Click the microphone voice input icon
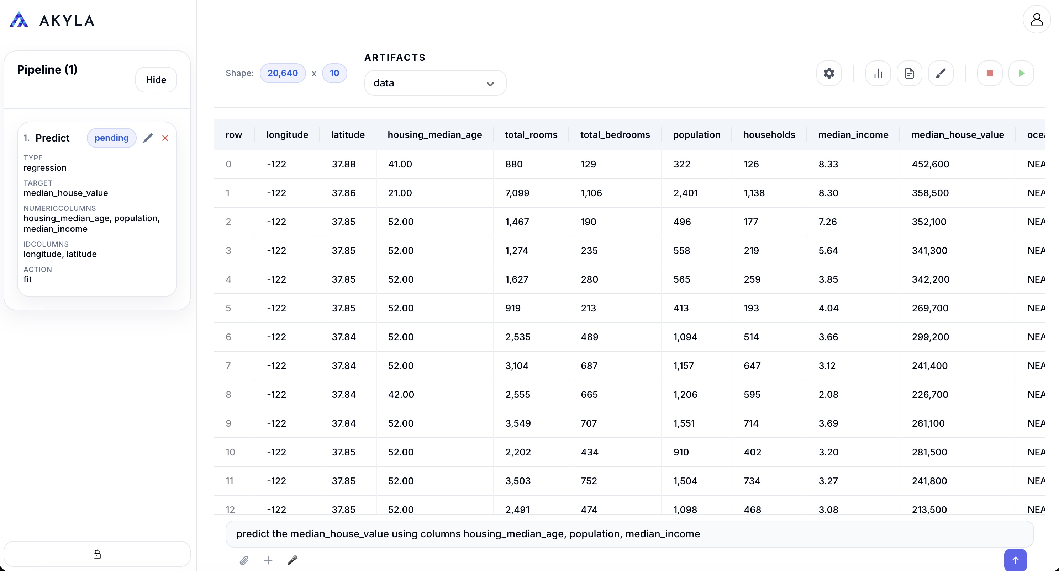 point(293,560)
